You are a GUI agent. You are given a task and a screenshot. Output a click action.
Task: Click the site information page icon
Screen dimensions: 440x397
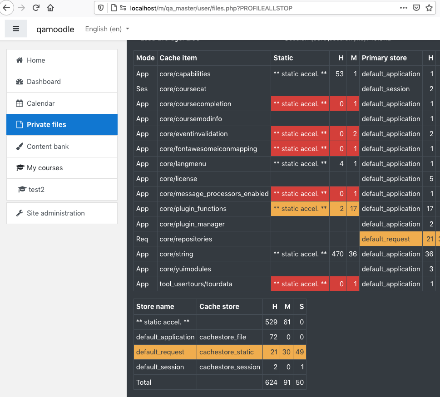(x=114, y=8)
